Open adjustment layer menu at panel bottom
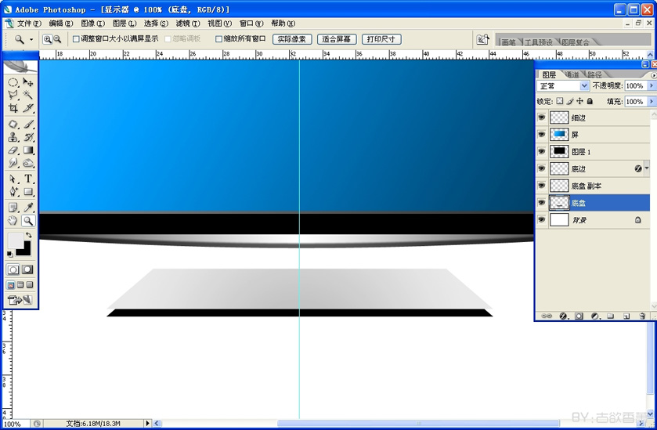Screen dimensions: 657x430 (x=594, y=316)
